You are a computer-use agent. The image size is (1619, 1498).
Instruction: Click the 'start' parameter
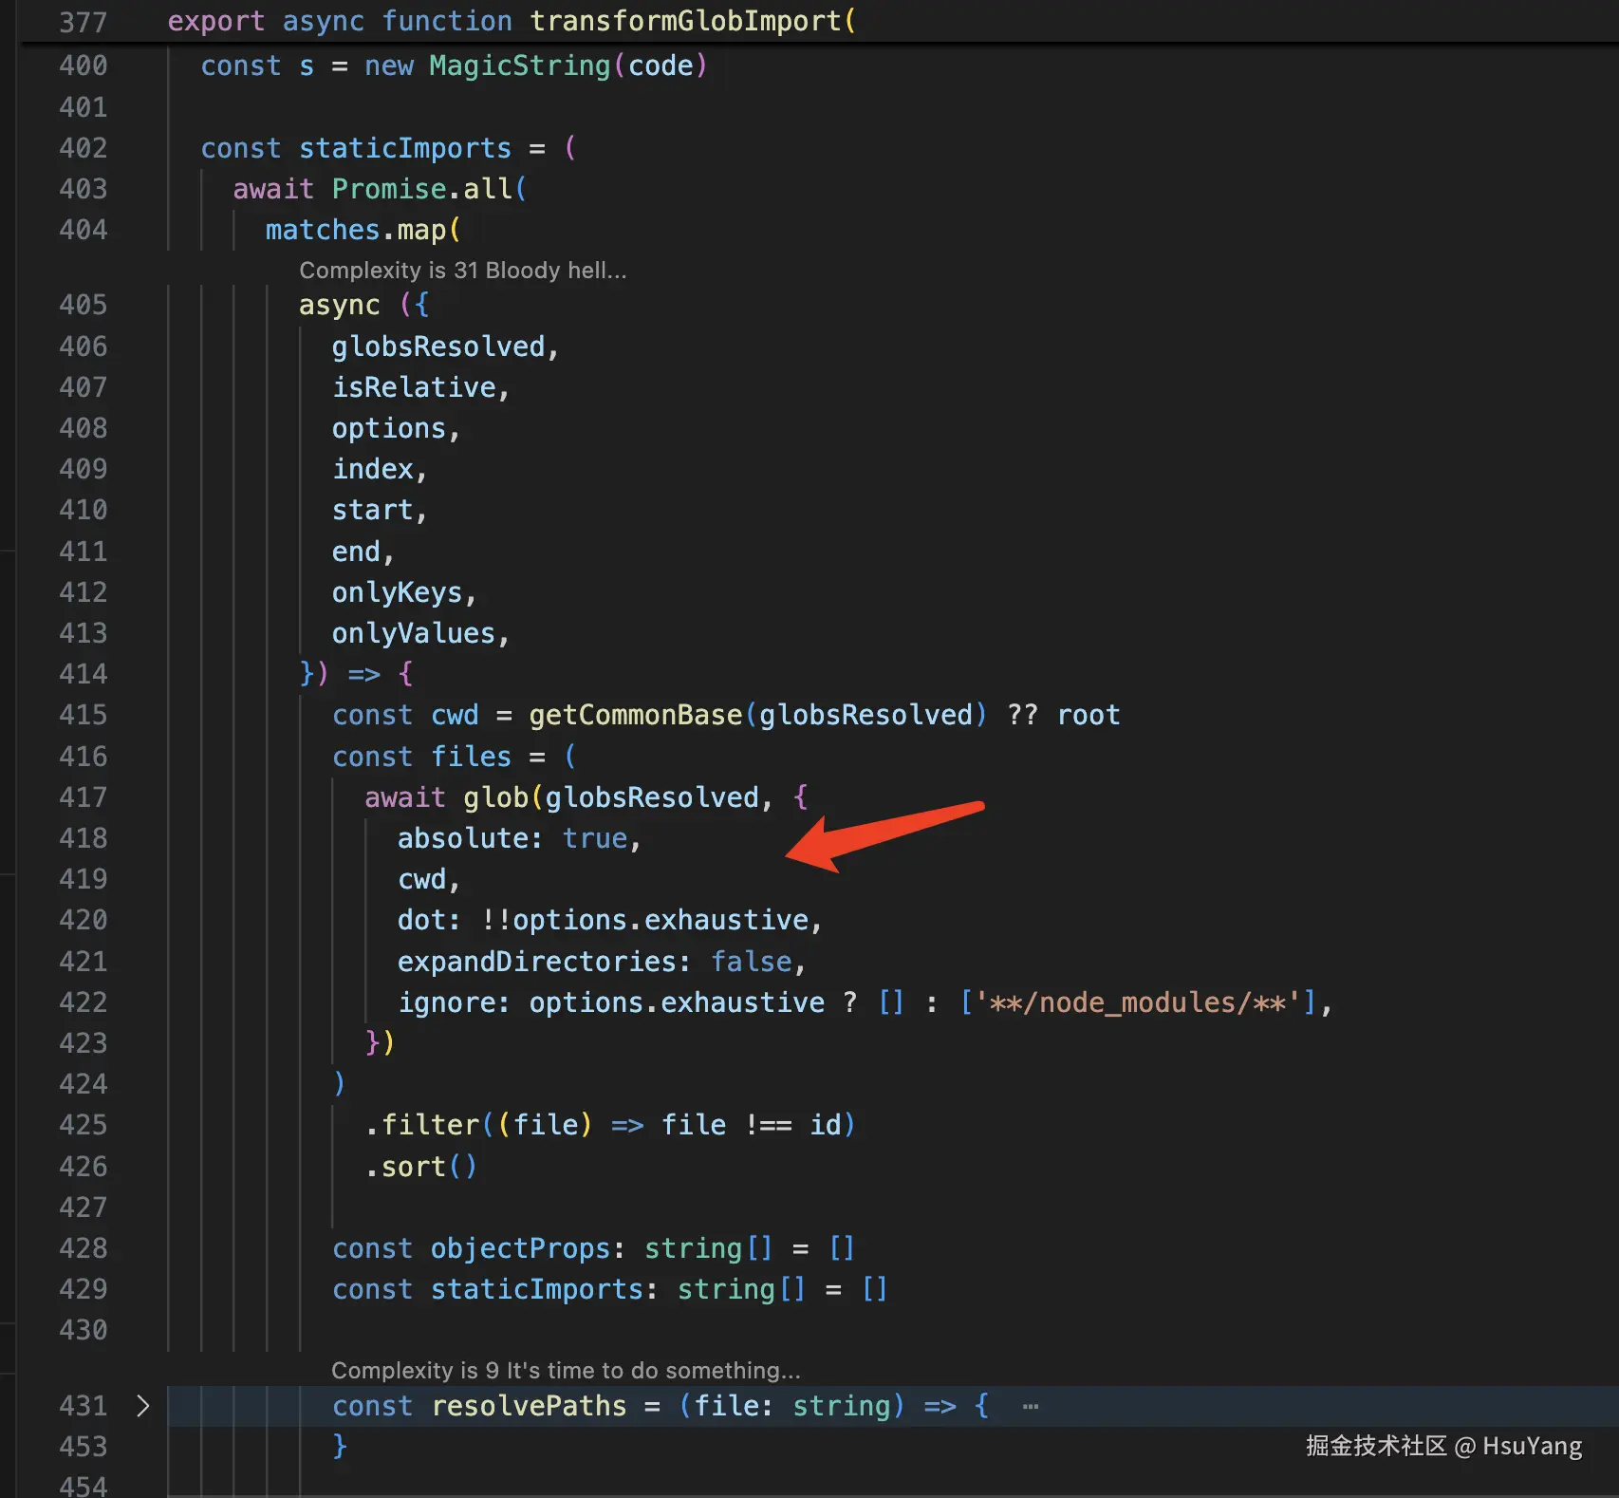[x=373, y=510]
